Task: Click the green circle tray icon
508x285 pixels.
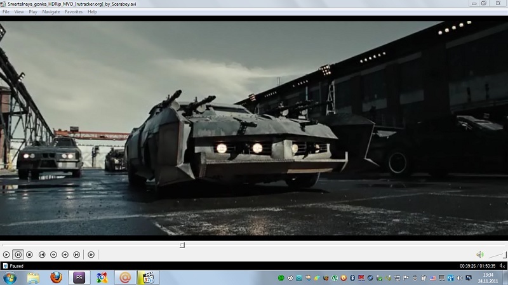Action: click(281, 278)
